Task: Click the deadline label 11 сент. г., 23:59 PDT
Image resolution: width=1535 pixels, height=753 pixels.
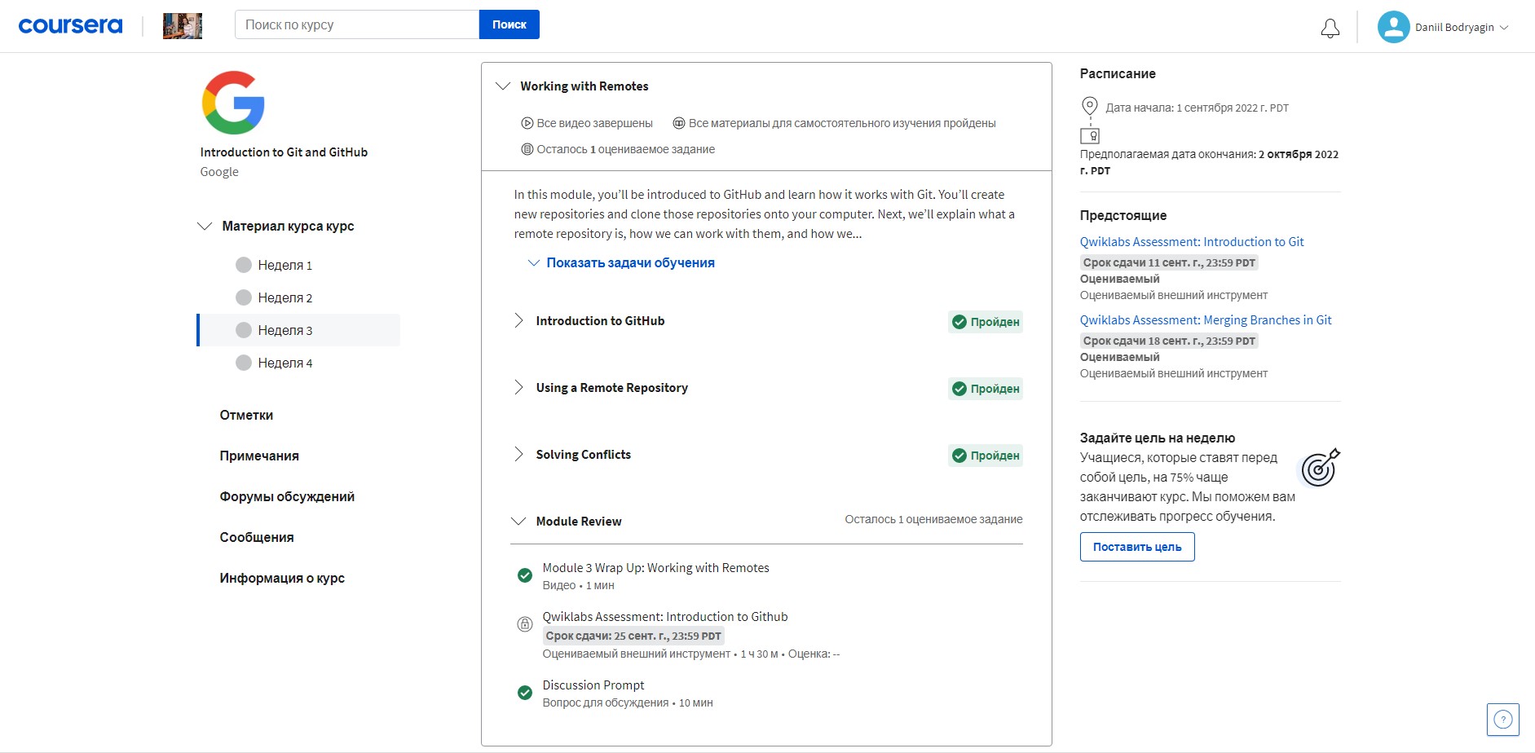Action: [x=1169, y=262]
